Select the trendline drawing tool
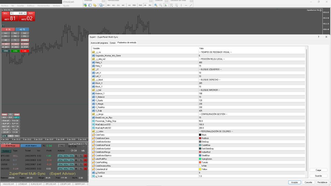 tap(191, 5)
